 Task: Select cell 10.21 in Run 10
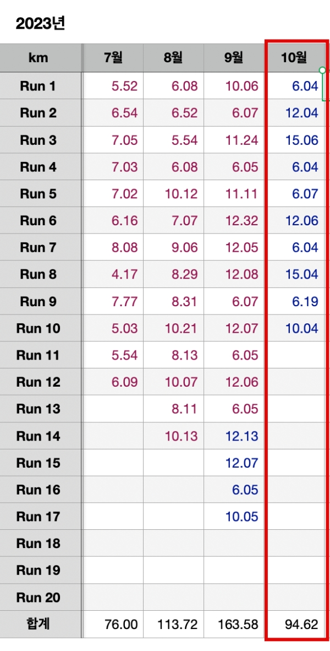coord(173,328)
